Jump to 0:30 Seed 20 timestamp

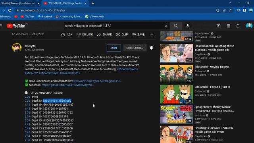click(x=27, y=100)
